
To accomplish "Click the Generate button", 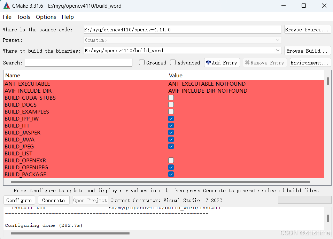I will click(54, 200).
